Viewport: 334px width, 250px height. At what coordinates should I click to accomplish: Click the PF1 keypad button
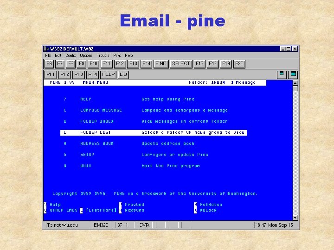click(51, 75)
